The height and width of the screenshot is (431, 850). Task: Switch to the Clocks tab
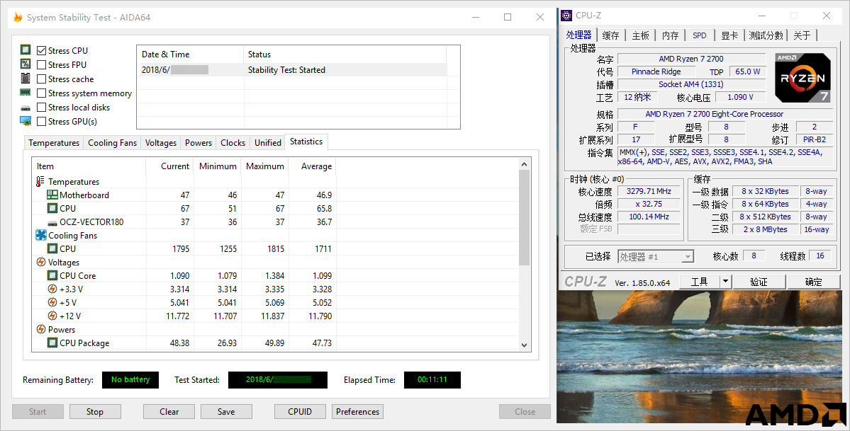[233, 142]
